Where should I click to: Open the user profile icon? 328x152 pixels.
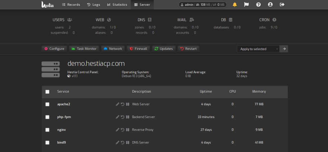click(270, 4)
